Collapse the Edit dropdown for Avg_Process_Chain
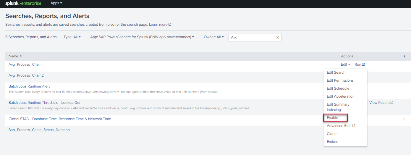Image resolution: width=411 pixels, height=155 pixels. coord(345,64)
